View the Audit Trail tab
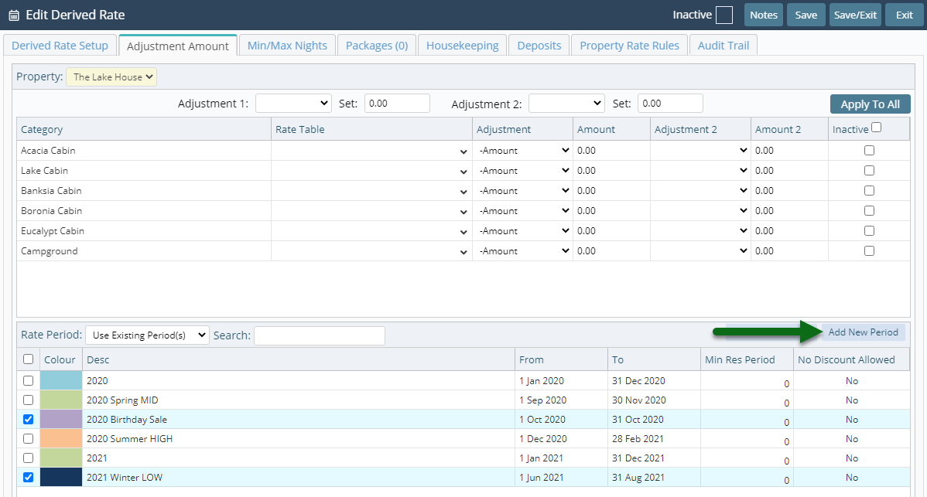The height and width of the screenshot is (497, 927). click(723, 46)
